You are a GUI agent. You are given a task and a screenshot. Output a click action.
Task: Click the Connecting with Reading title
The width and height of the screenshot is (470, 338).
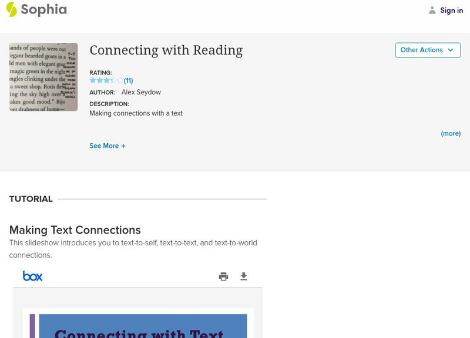[166, 50]
